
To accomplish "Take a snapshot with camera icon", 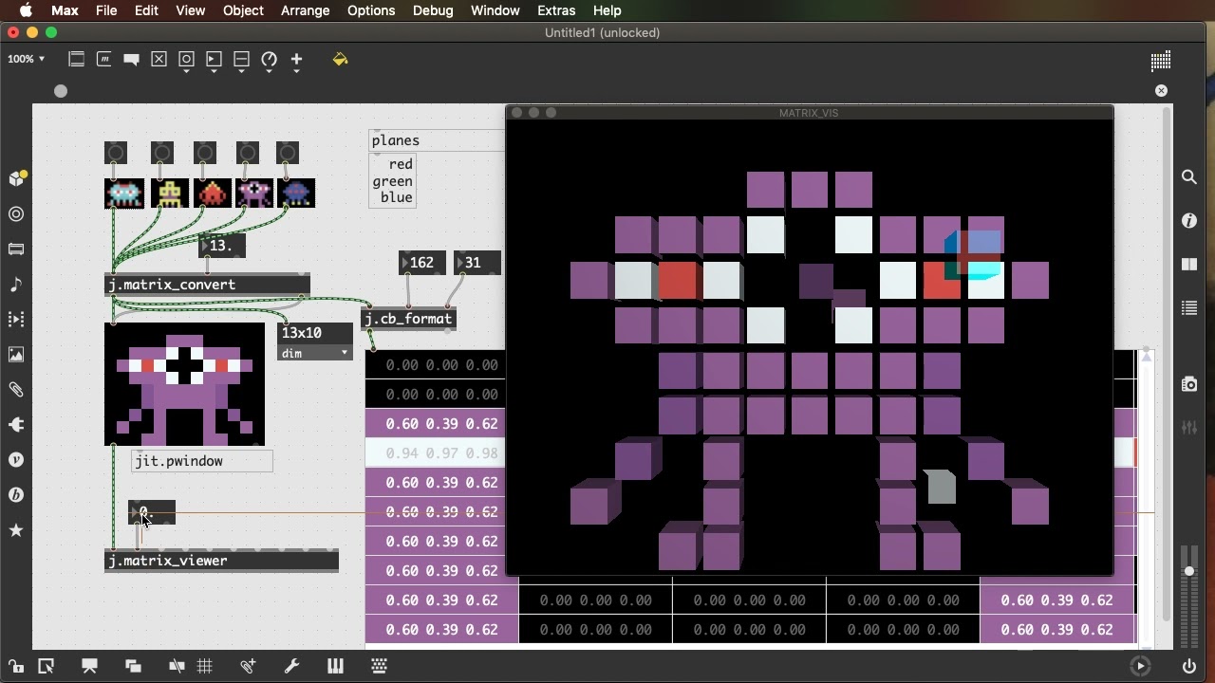I will pos(1189,384).
